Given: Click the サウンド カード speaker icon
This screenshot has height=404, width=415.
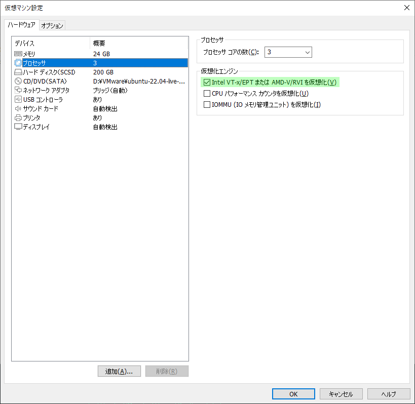Looking at the screenshot, I should (x=18, y=109).
